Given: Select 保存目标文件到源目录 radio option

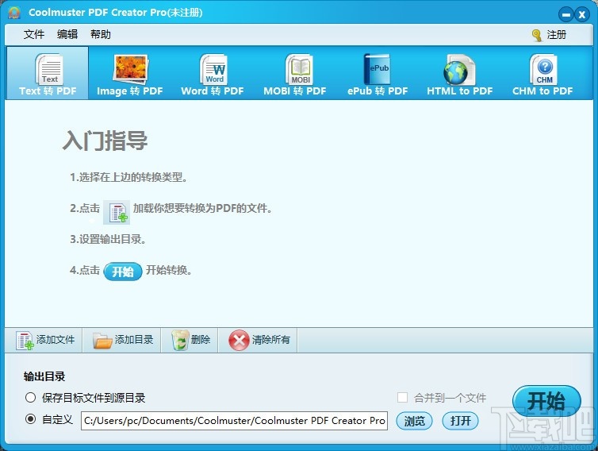Looking at the screenshot, I should (x=30, y=398).
